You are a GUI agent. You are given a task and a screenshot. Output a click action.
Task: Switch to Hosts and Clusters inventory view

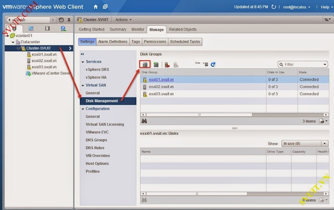pos(14,28)
